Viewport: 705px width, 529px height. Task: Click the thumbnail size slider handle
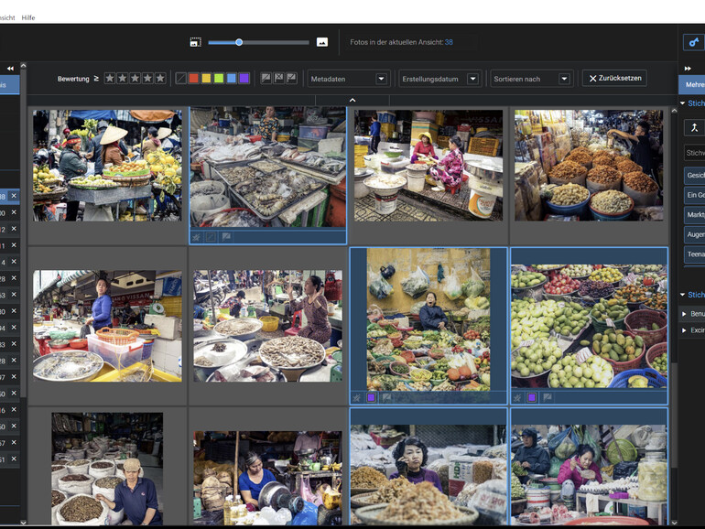click(x=239, y=42)
